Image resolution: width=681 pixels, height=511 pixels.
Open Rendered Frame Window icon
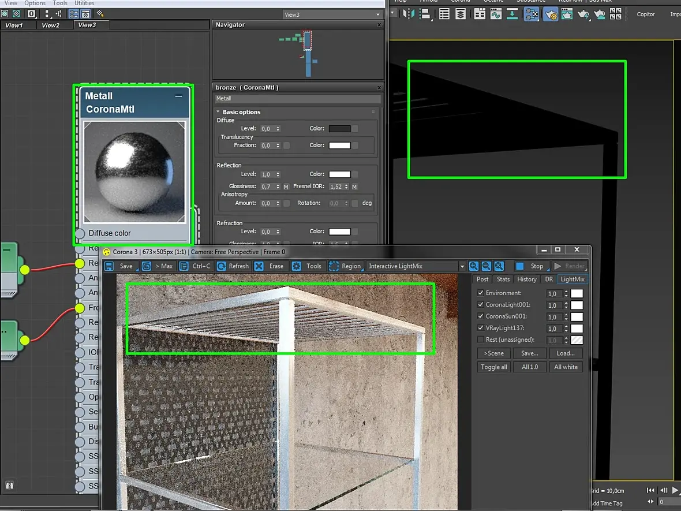point(567,14)
